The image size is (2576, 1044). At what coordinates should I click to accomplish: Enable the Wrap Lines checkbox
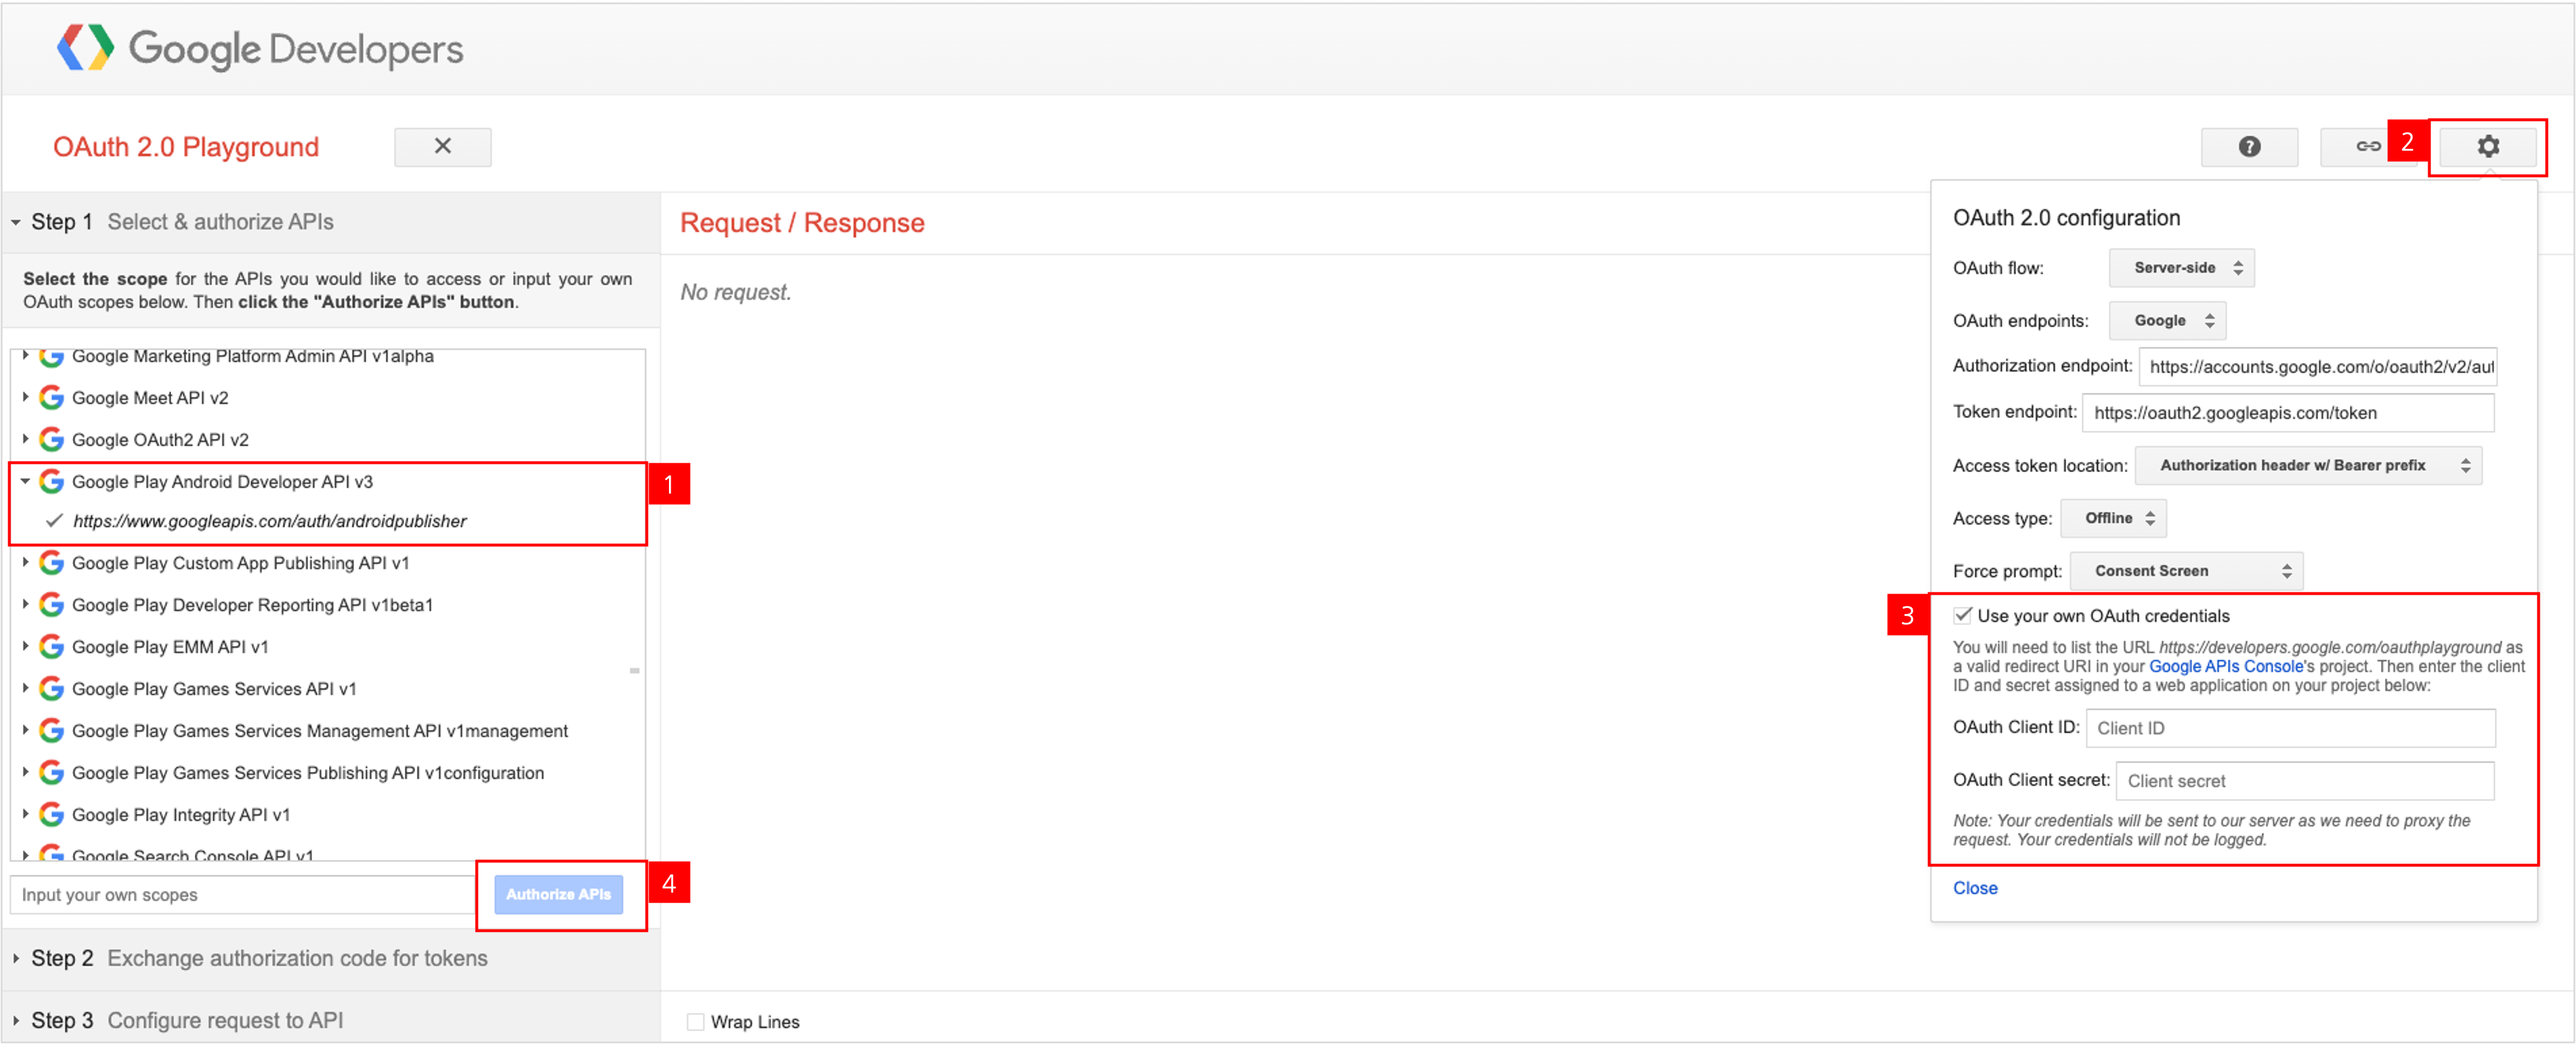[x=695, y=1021]
